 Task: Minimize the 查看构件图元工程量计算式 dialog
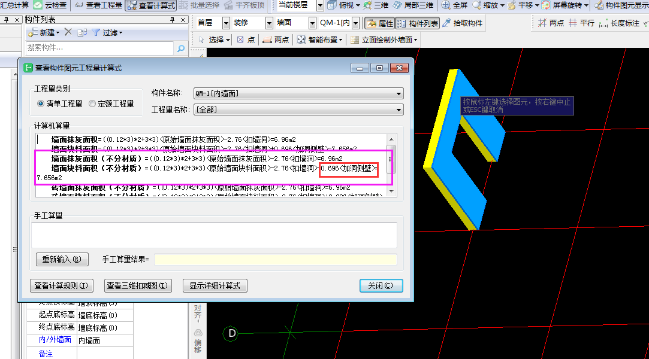click(360, 68)
